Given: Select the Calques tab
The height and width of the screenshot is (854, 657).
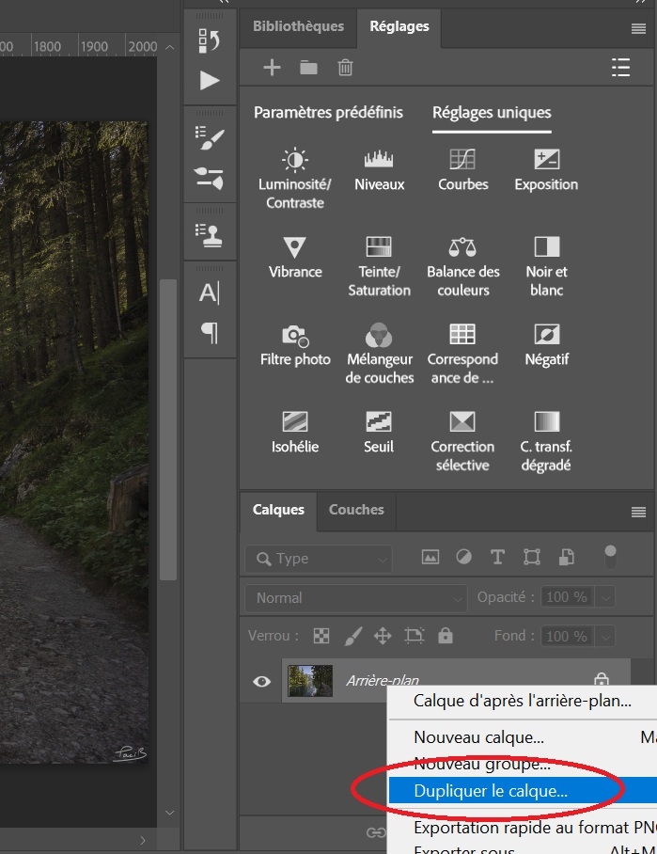Looking at the screenshot, I should 278,510.
